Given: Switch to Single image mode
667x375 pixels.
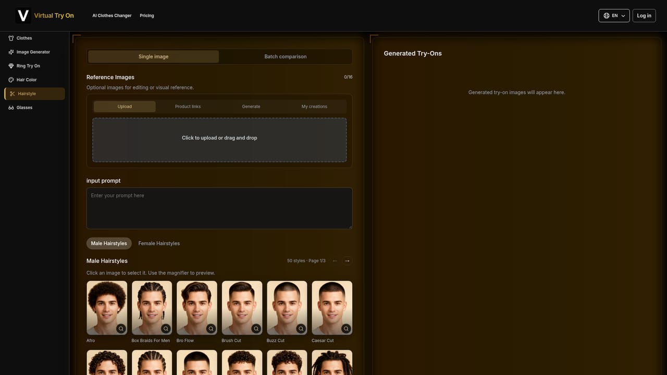Looking at the screenshot, I should pos(153,57).
